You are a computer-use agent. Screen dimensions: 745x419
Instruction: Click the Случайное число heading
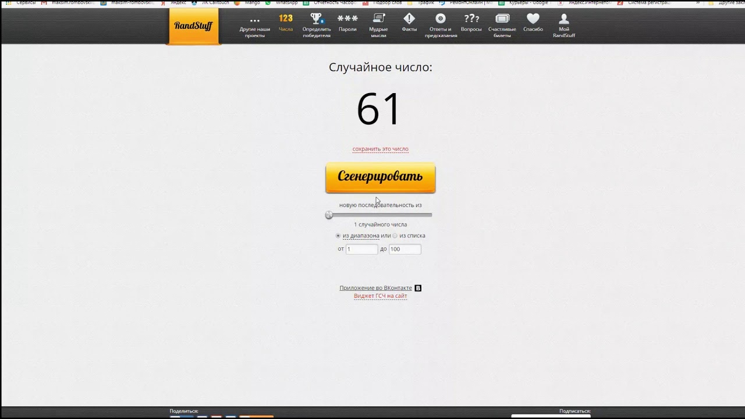(x=381, y=68)
